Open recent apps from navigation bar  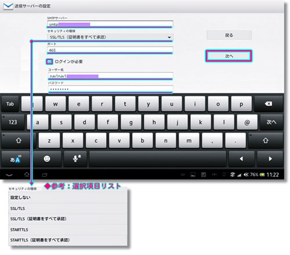tap(45, 175)
